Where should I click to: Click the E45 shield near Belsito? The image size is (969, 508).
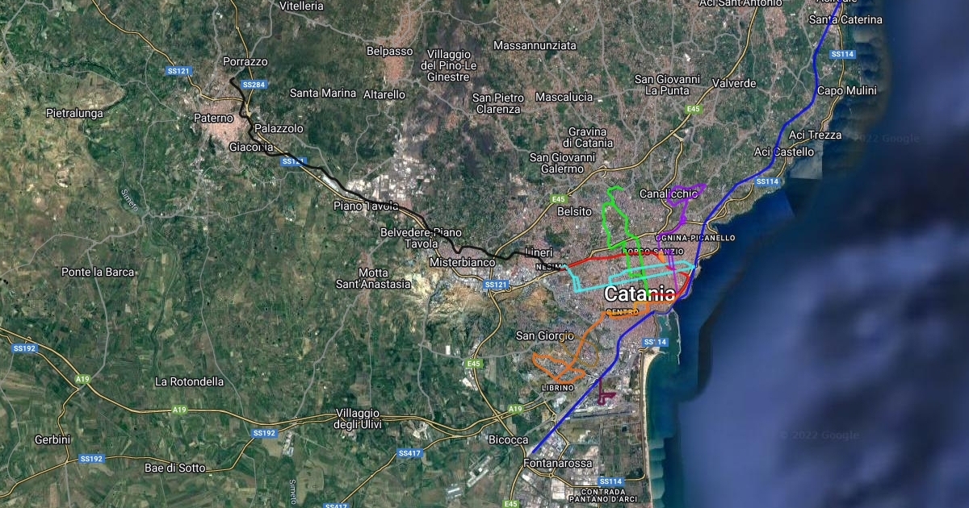(559, 198)
